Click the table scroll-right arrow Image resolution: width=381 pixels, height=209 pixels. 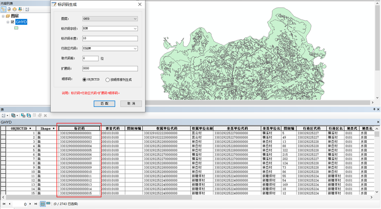[x=371, y=197]
